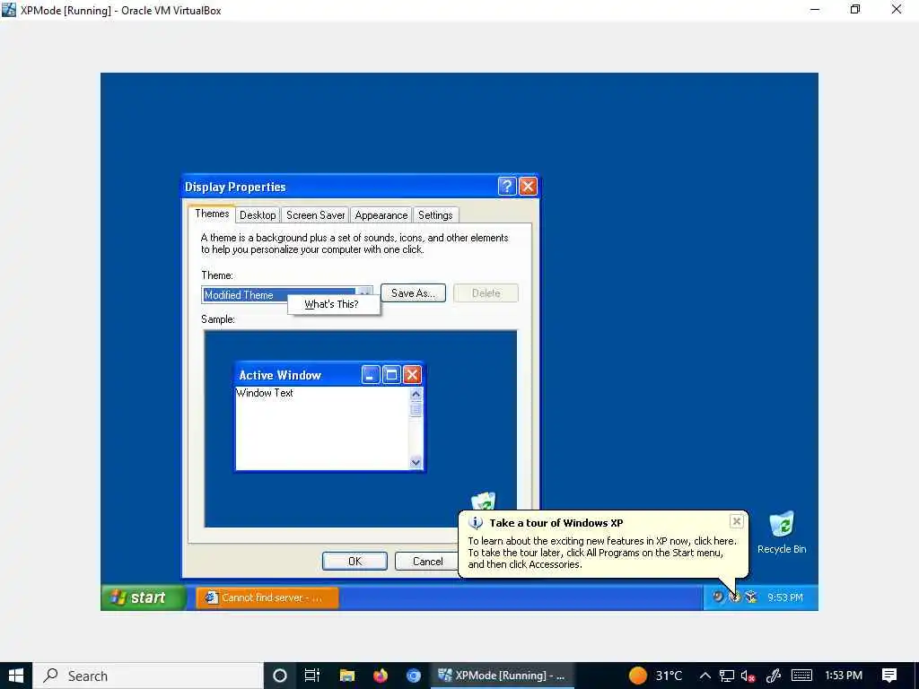Click the host clock showing 1:53 PM
This screenshot has height=689, width=919.
tap(844, 676)
